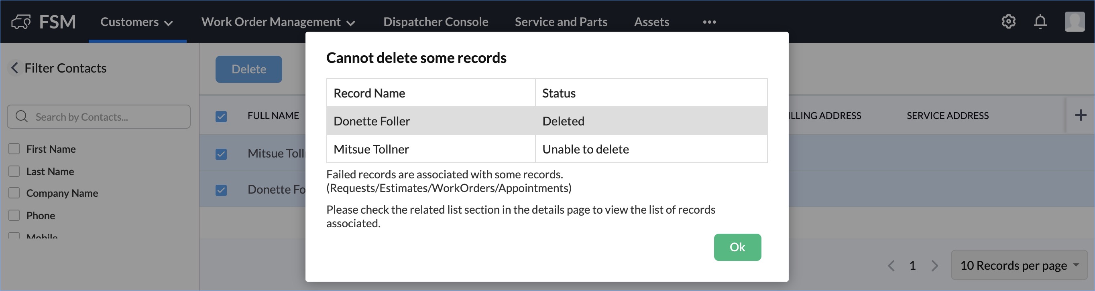This screenshot has width=1095, height=291.
Task: Go to the next page arrow
Action: pos(935,266)
